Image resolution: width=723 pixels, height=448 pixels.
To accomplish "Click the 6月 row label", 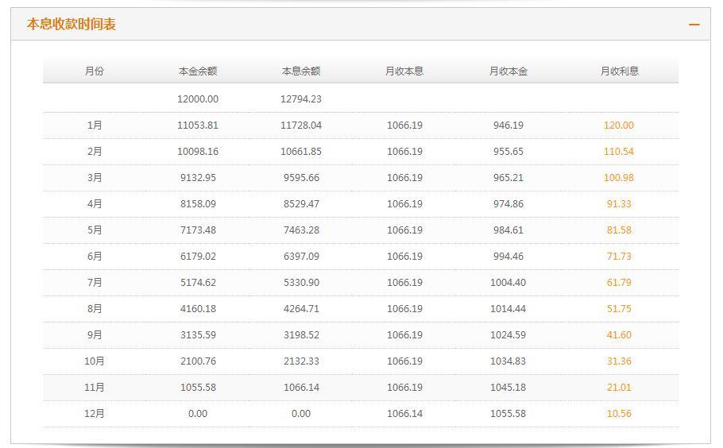I will click(95, 257).
